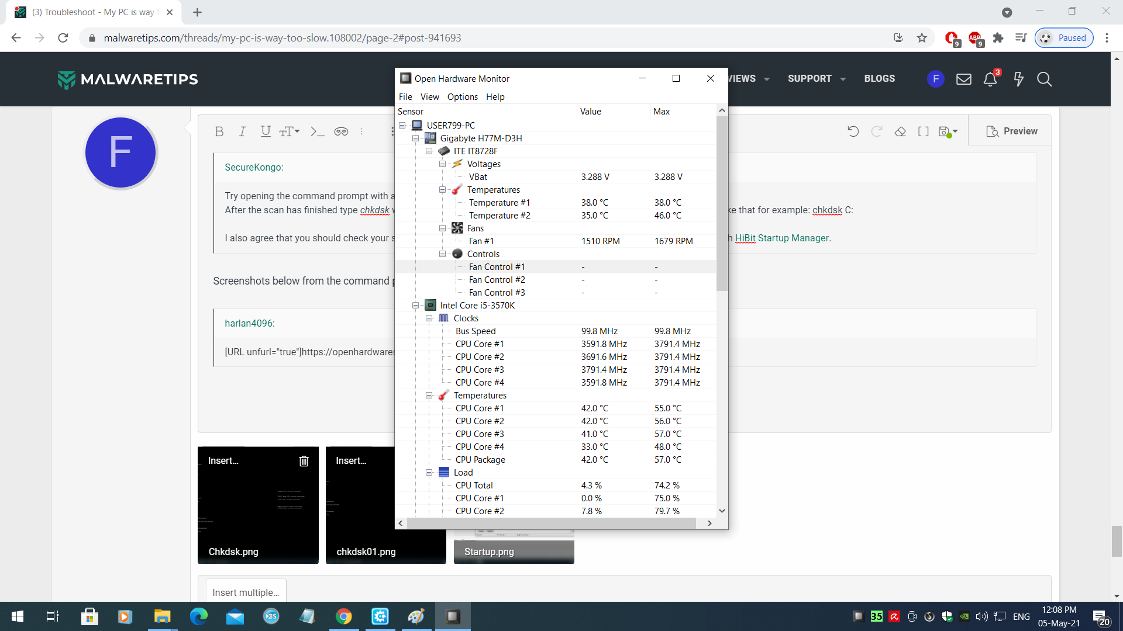Delete the Chkdsk.png attachment with trash icon
Viewport: 1123px width, 631px height.
(304, 461)
